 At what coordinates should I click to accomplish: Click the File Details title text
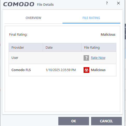click(45, 5)
